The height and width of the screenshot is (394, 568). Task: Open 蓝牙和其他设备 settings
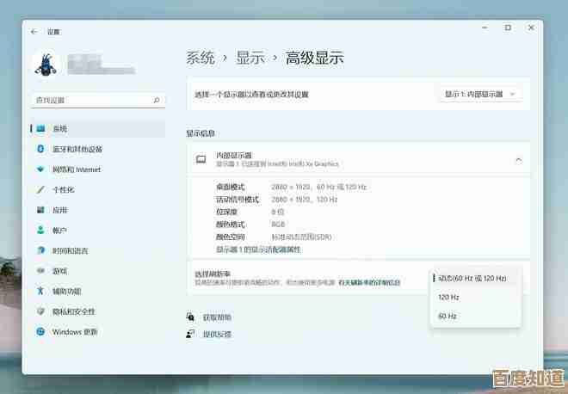[98, 149]
